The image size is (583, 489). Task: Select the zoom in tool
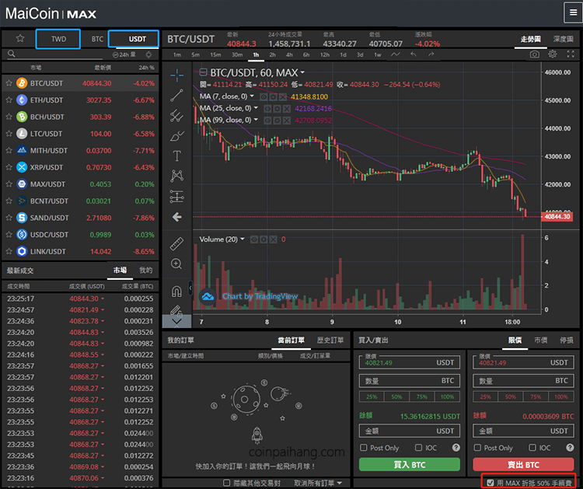176,264
